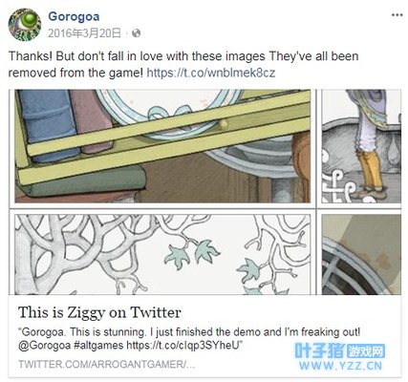
Task: Open the tree branches and leaves image
Action: pos(162,254)
